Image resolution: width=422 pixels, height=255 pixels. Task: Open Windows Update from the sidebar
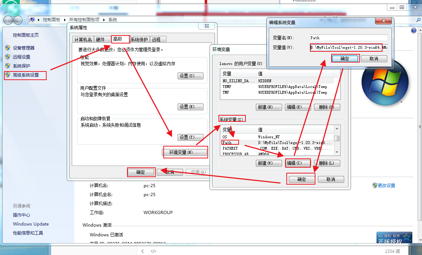pyautogui.click(x=31, y=224)
